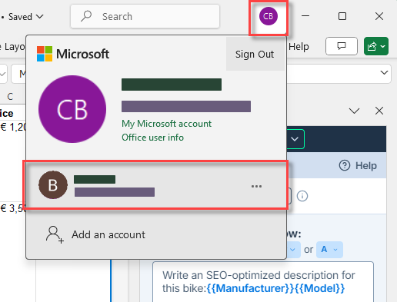
Task: Click the green Share button
Action: point(376,46)
